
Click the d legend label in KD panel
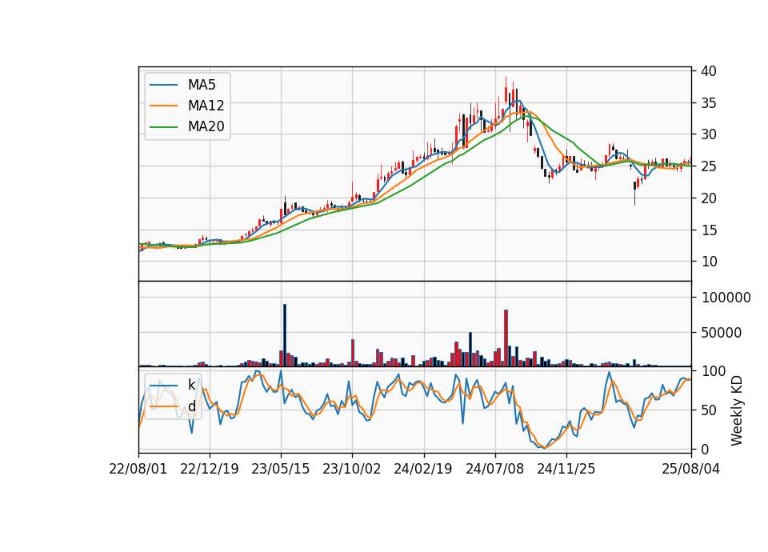191,406
